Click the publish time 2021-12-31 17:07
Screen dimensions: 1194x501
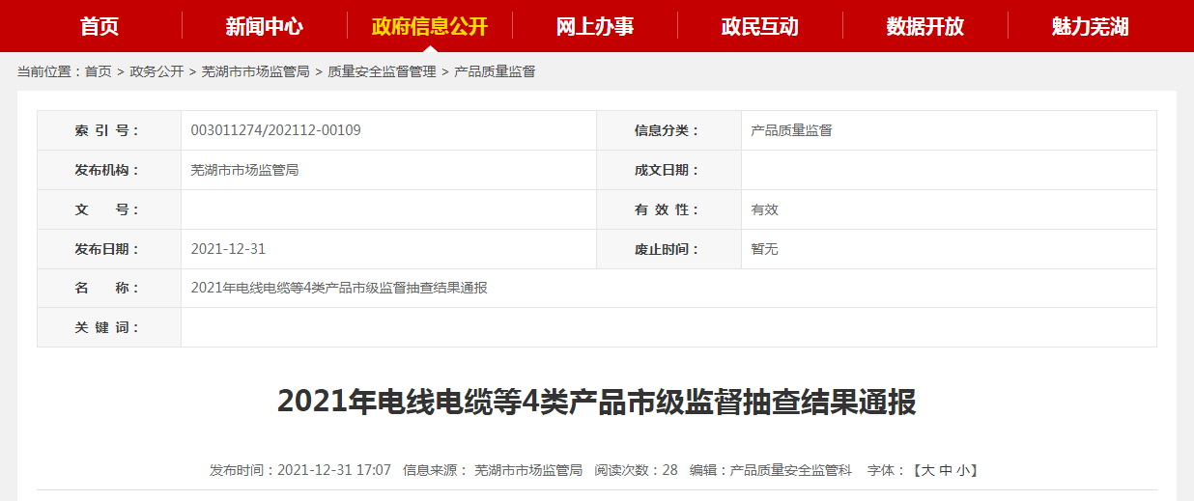tap(334, 470)
